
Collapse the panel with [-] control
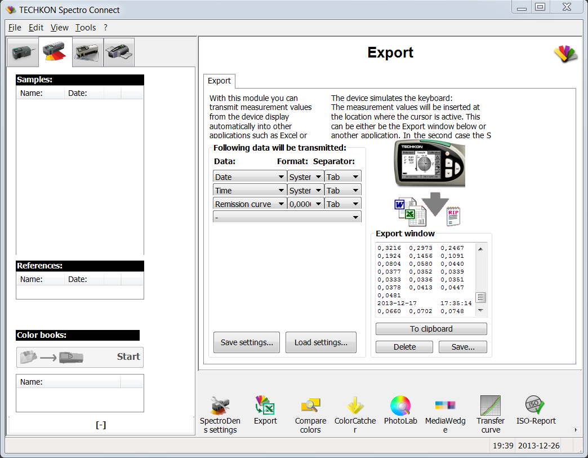tap(101, 425)
